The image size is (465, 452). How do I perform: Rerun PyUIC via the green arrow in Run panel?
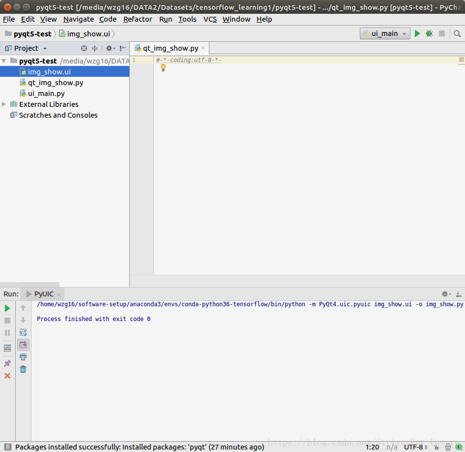pyautogui.click(x=7, y=308)
